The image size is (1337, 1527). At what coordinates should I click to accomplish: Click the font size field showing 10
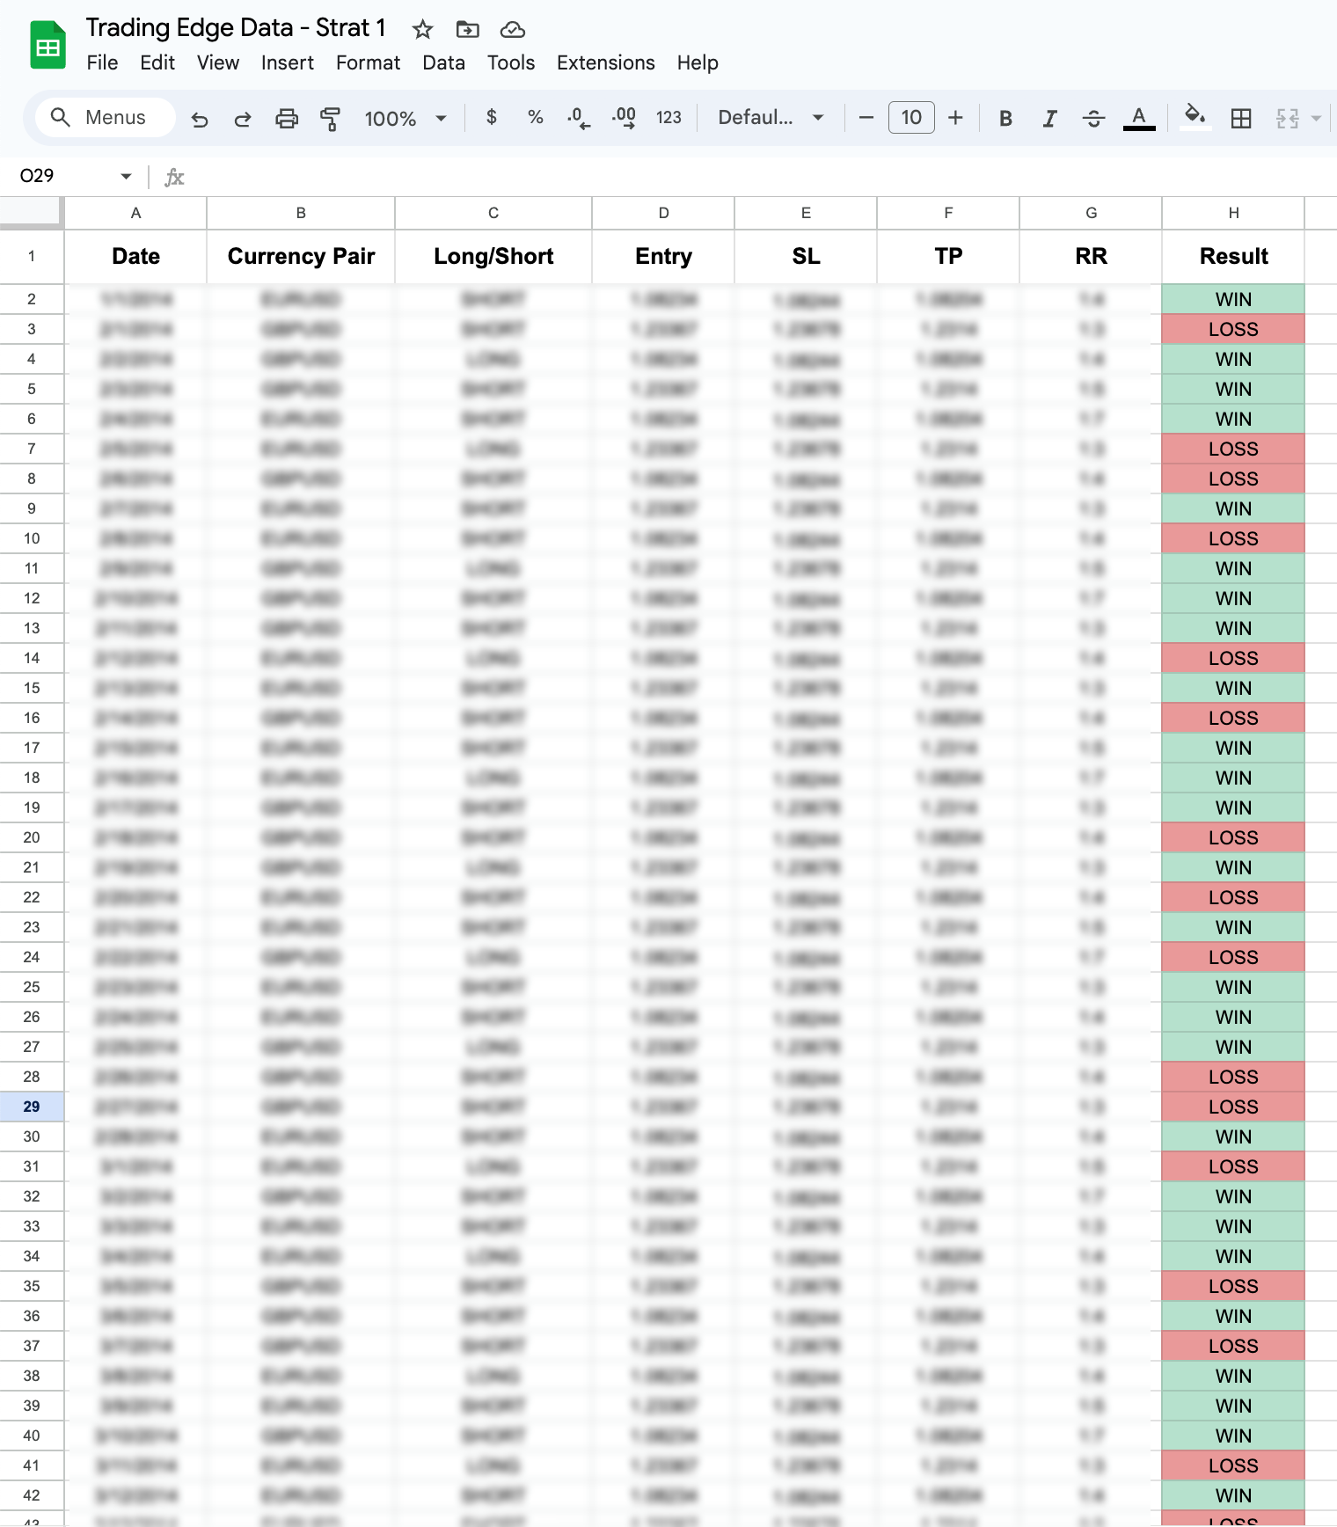(911, 118)
